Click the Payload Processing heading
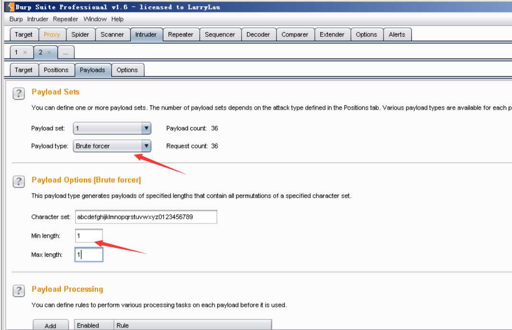The height and width of the screenshot is (330, 512). 67,289
